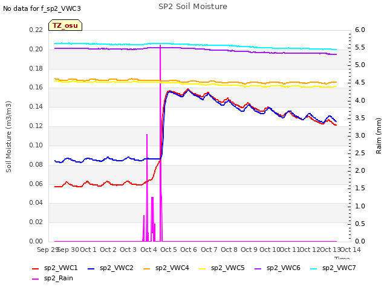
Task: Click the Oct 6 date tick label
Action: 189,250
